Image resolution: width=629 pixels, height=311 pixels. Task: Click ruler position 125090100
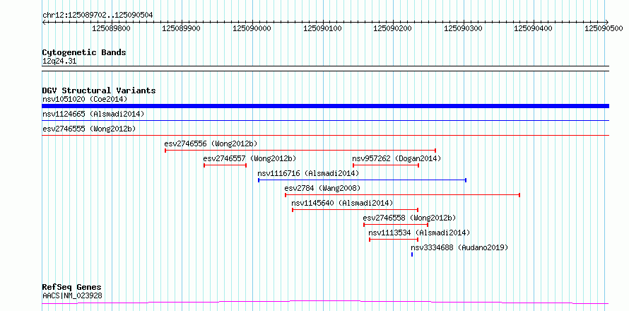322,28
